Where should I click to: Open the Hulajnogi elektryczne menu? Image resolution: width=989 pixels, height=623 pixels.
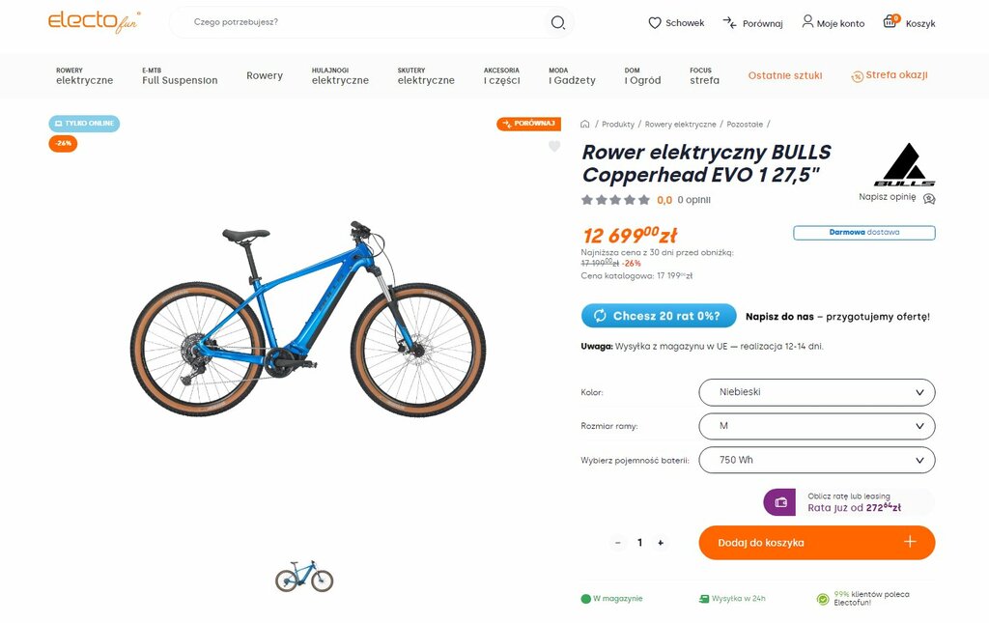coord(340,75)
